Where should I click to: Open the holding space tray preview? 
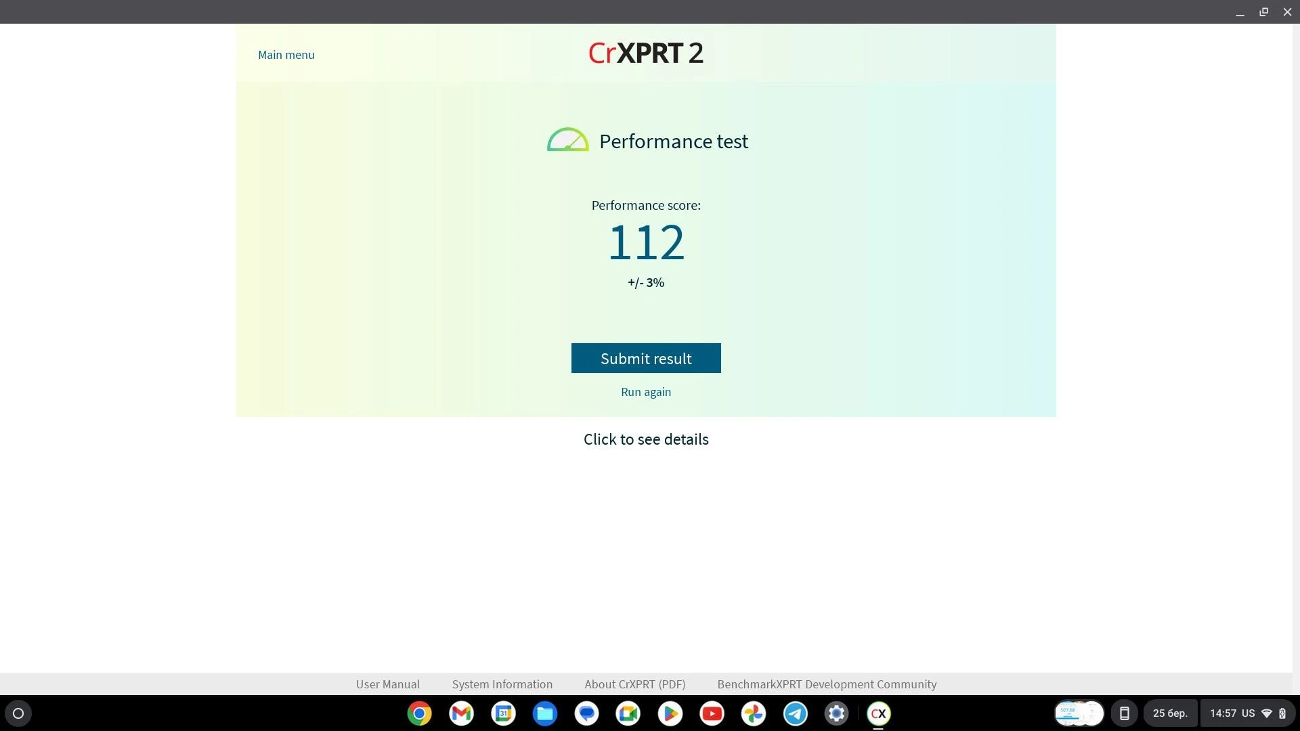[1079, 713]
